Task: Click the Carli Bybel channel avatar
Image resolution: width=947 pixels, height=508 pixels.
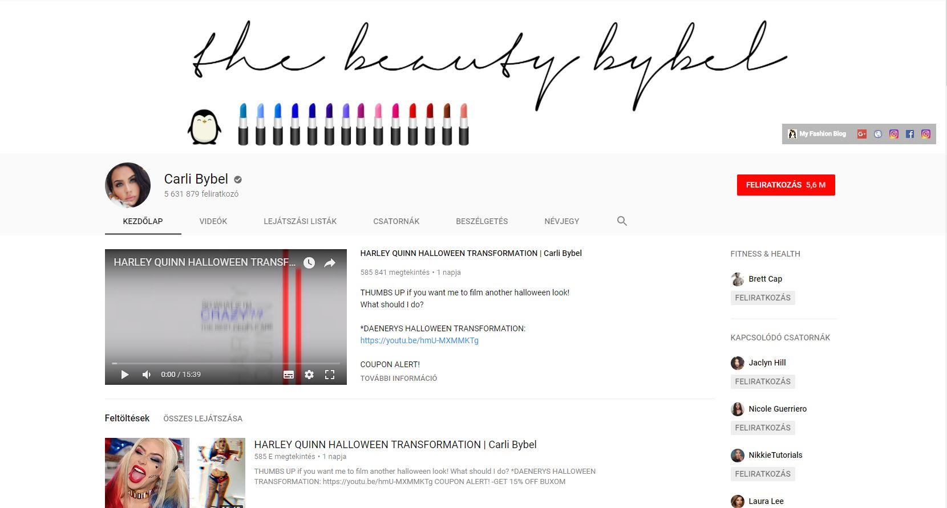Action: click(128, 185)
